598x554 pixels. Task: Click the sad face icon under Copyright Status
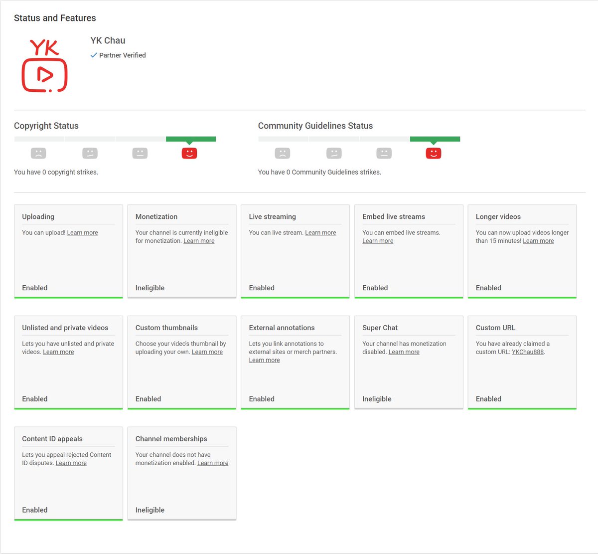(x=38, y=153)
